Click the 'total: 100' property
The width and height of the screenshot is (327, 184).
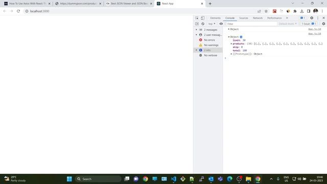[240, 51]
